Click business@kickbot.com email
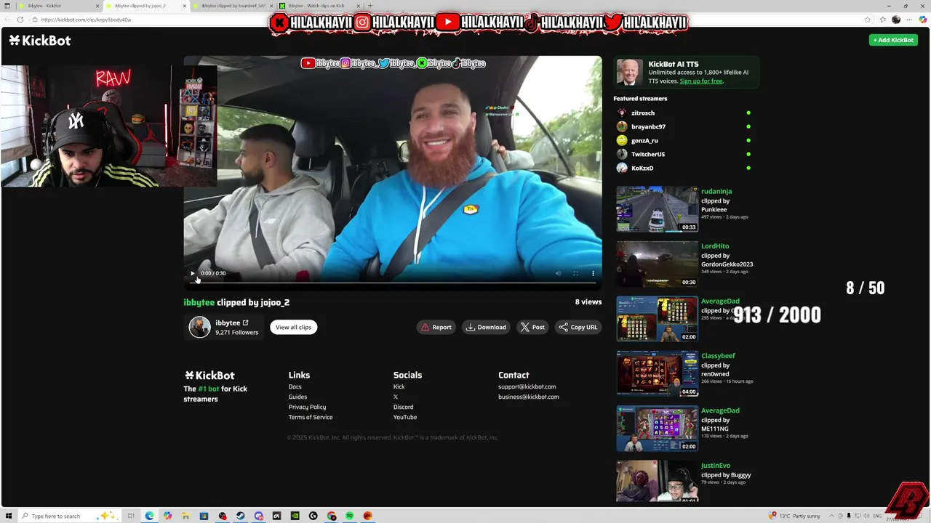This screenshot has height=523, width=931. (528, 397)
